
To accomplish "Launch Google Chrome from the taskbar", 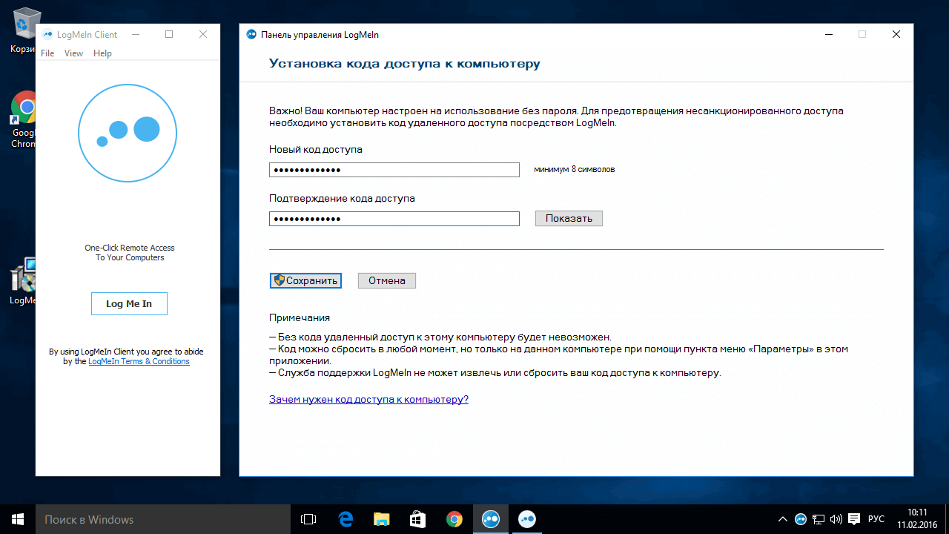I will [x=454, y=519].
